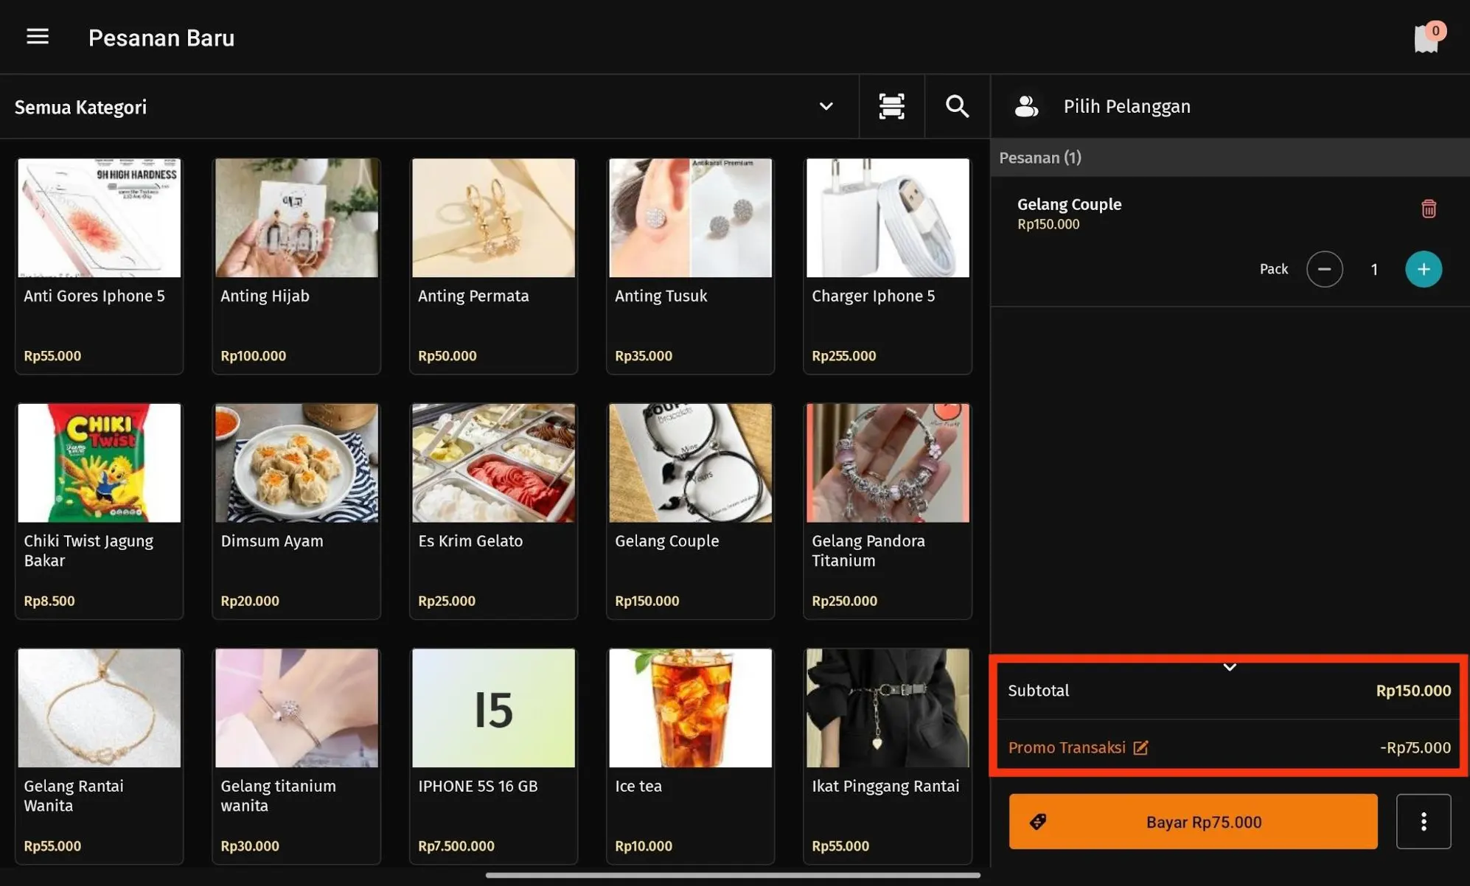Viewport: 1470px width, 886px height.
Task: Click Rp255.000 charger price
Action: (x=843, y=356)
